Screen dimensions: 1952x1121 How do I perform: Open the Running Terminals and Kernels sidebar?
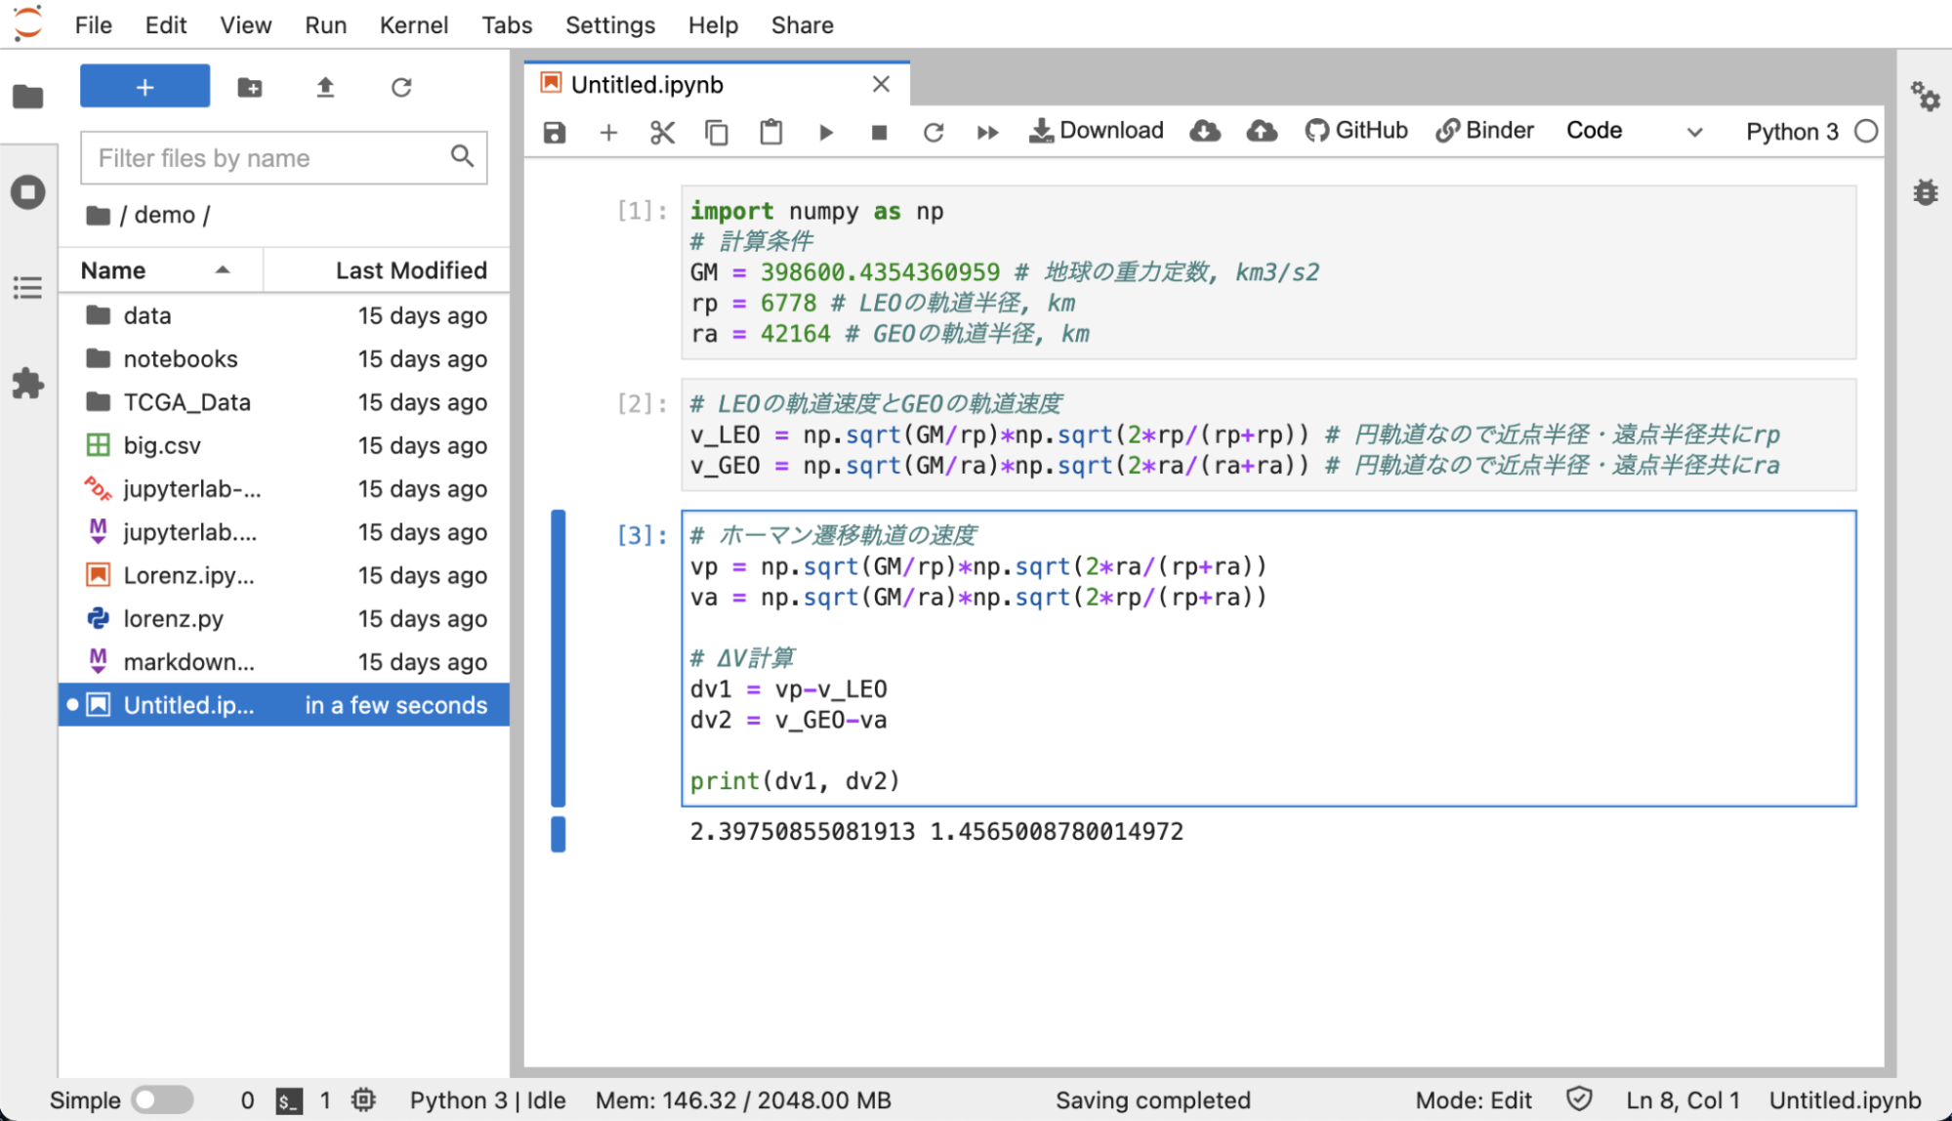pyautogui.click(x=28, y=191)
